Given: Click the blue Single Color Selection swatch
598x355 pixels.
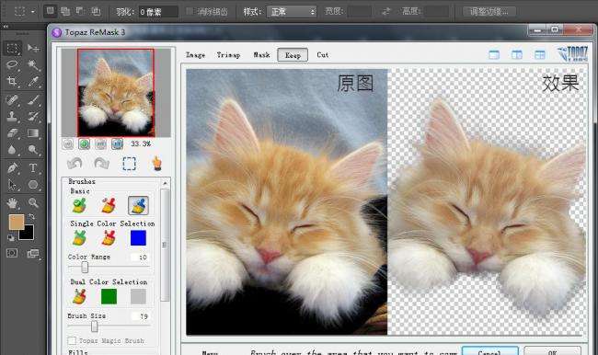Looking at the screenshot, I should (138, 238).
